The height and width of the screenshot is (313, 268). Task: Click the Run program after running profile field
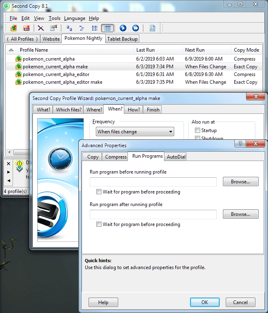(x=153, y=214)
